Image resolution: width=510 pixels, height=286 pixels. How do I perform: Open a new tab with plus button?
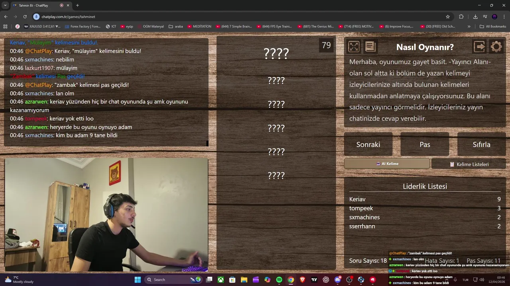click(x=77, y=5)
